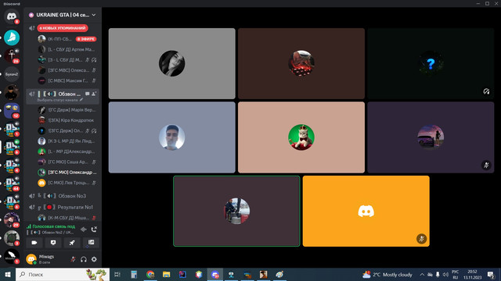The height and width of the screenshot is (281, 501).
Task: Click the Поиск taskbar search box
Action: (x=63, y=274)
